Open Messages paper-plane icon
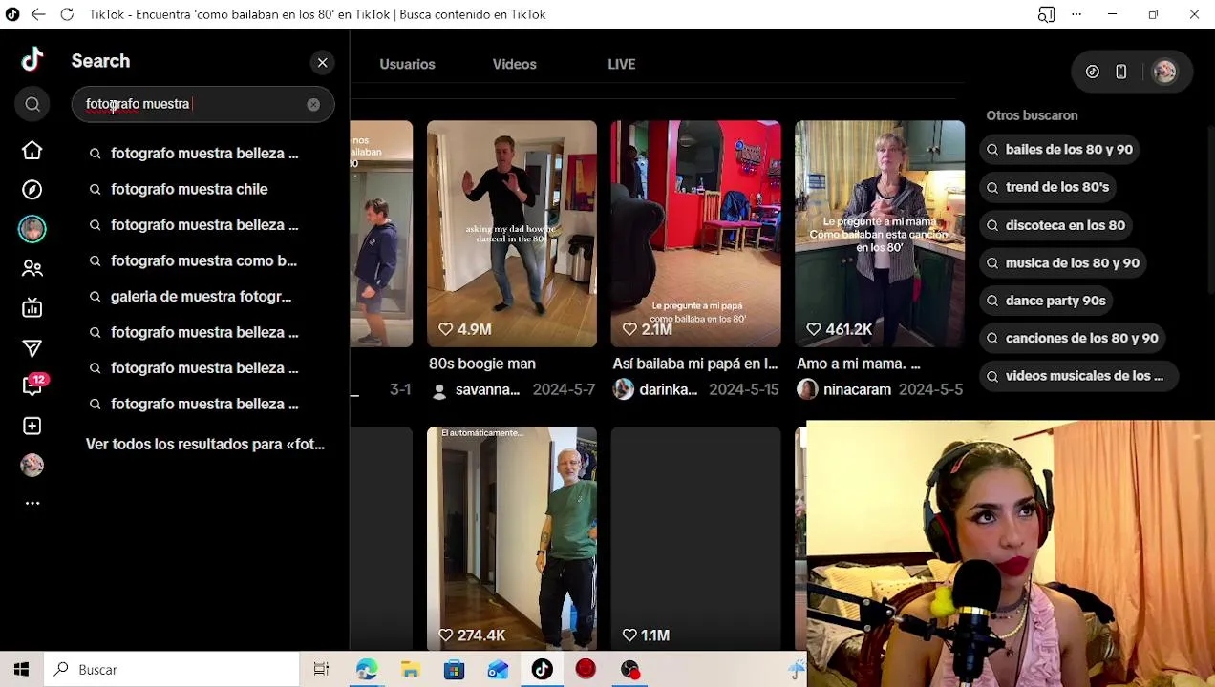Screen dimensions: 1215x687 32,347
